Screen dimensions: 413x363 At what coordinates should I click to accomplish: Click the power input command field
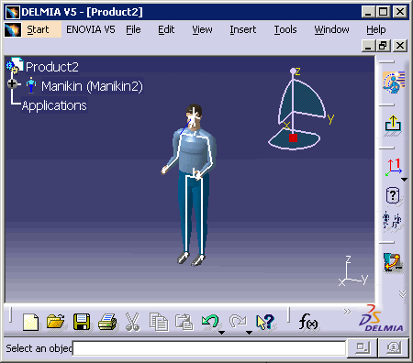pyautogui.click(x=209, y=348)
